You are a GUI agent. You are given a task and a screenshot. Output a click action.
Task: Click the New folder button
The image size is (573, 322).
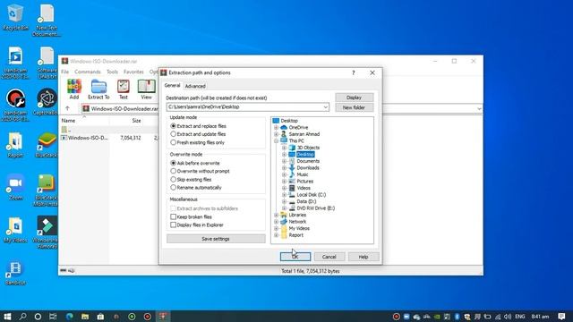coord(355,107)
